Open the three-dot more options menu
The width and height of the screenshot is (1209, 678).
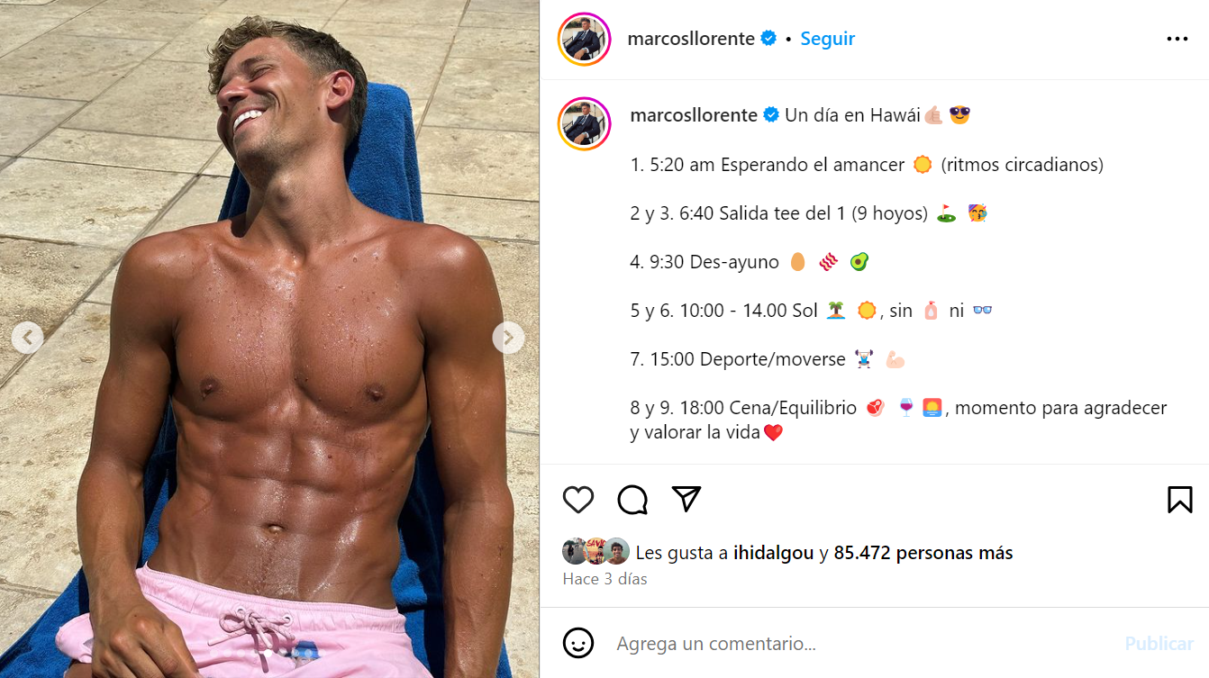pos(1177,40)
